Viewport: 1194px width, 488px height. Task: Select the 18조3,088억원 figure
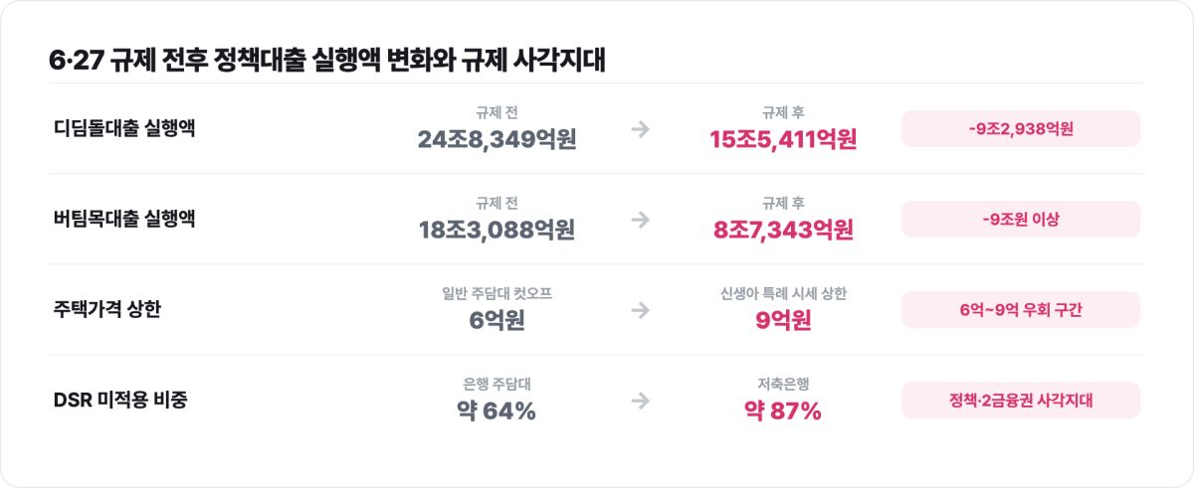pyautogui.click(x=497, y=231)
